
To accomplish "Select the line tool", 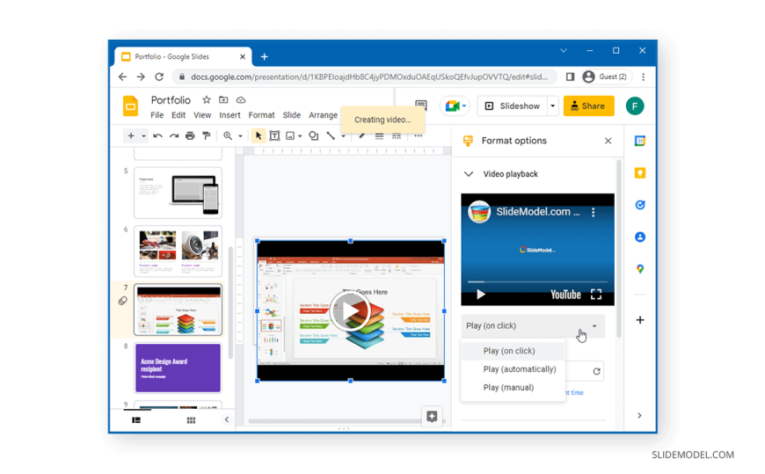I will (x=331, y=135).
